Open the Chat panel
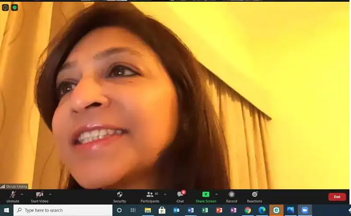The height and width of the screenshot is (216, 351). [180, 197]
